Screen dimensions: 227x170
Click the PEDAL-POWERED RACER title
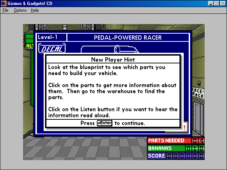tap(128, 38)
